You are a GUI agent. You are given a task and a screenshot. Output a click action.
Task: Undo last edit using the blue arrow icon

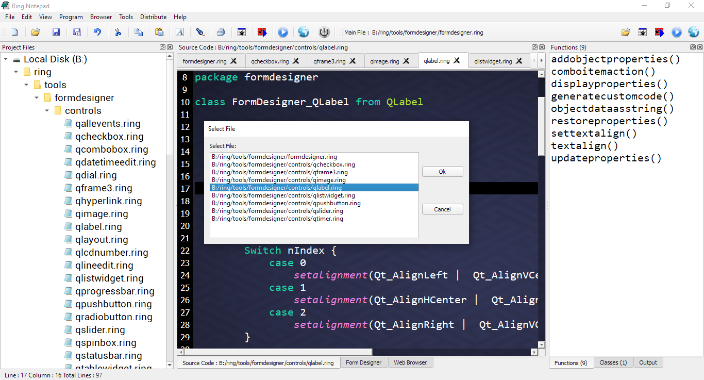98,32
